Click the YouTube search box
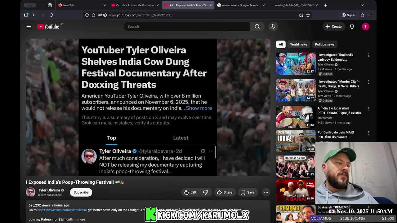The height and width of the screenshot is (223, 397). (187, 27)
